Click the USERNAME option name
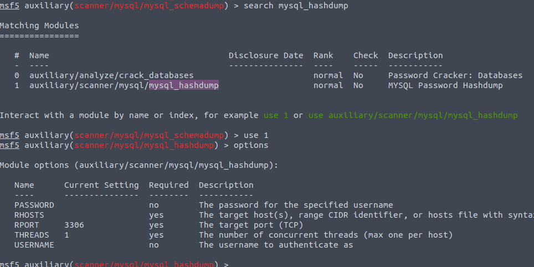The height and width of the screenshot is (267, 534). tap(34, 245)
